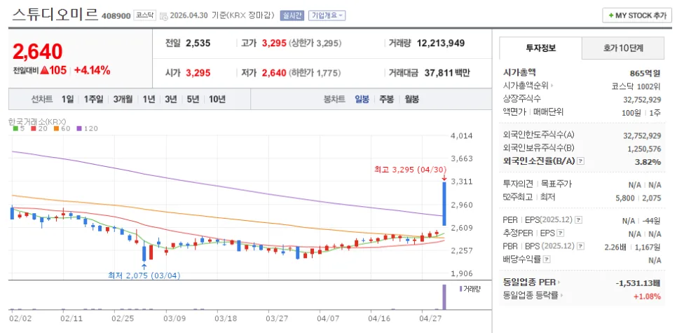Open help icon next to 배당수익률

tap(547, 259)
